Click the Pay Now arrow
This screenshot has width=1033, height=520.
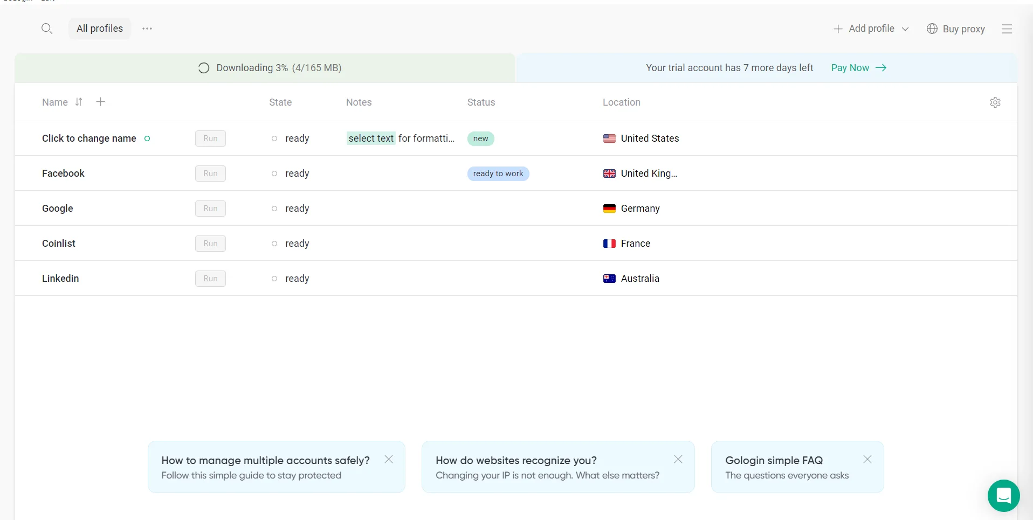(x=881, y=67)
